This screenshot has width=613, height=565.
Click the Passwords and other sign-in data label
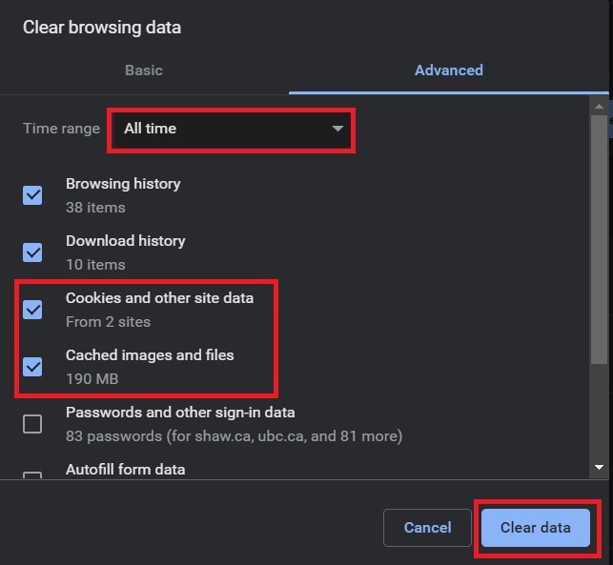pyautogui.click(x=180, y=413)
